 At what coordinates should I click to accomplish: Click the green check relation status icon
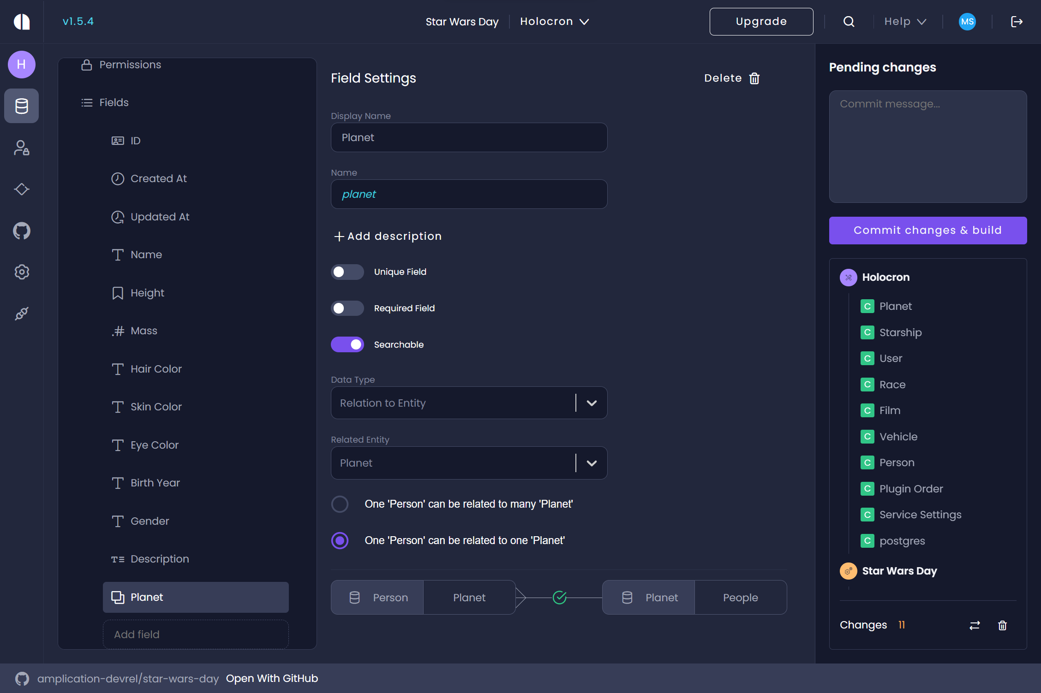click(560, 598)
